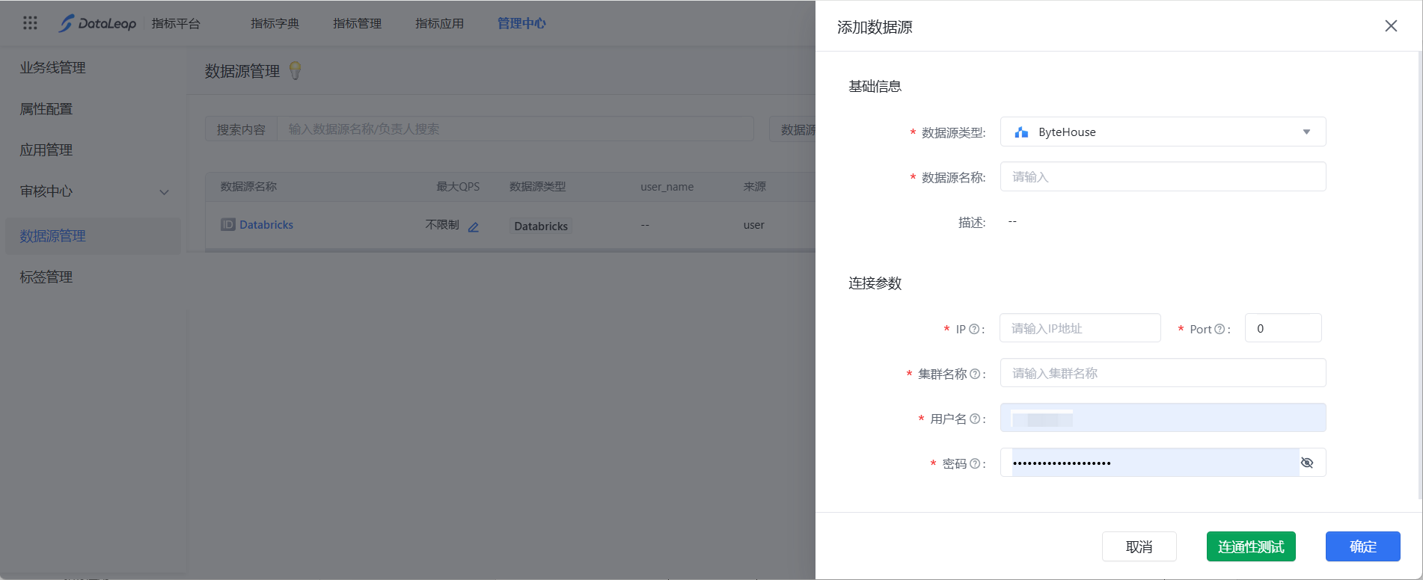The width and height of the screenshot is (1423, 580).
Task: Expand the 审核中心 sidebar menu
Action: [x=164, y=192]
